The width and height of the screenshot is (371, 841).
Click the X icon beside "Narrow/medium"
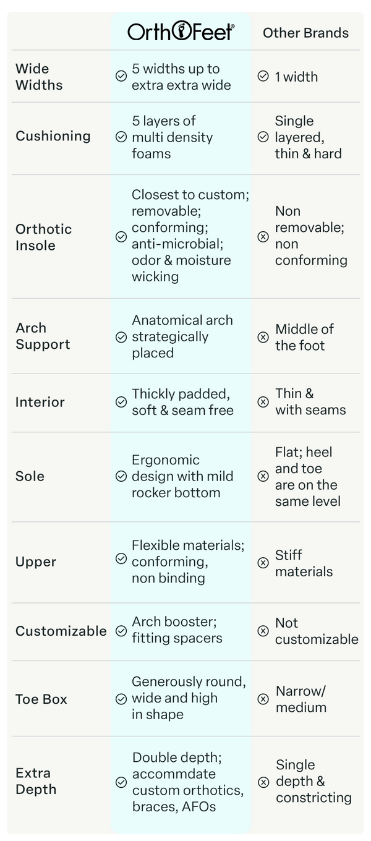[x=263, y=699]
